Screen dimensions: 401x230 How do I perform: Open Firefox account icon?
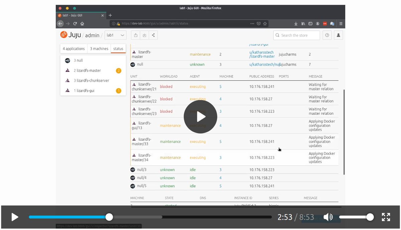click(317, 24)
